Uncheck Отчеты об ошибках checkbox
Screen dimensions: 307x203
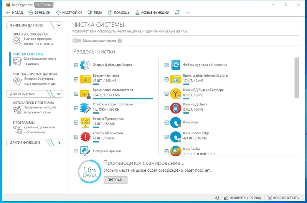(x=76, y=137)
